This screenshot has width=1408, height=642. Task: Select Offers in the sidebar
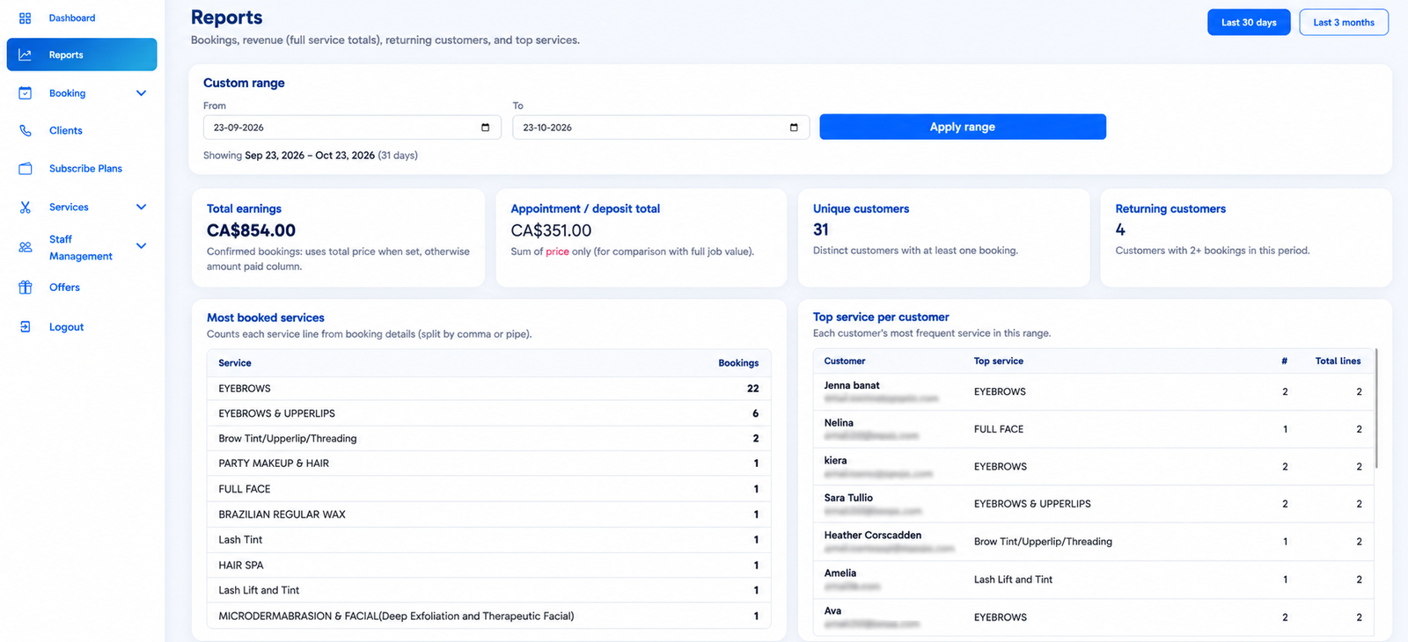pos(64,288)
